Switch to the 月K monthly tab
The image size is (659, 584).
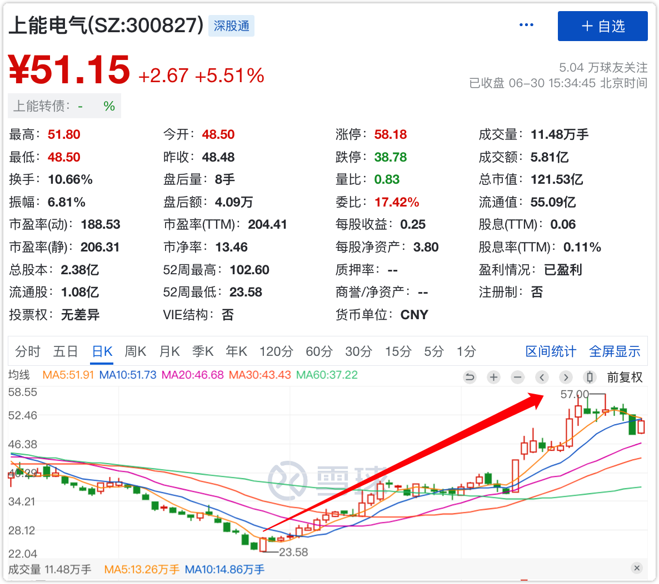coord(169,351)
